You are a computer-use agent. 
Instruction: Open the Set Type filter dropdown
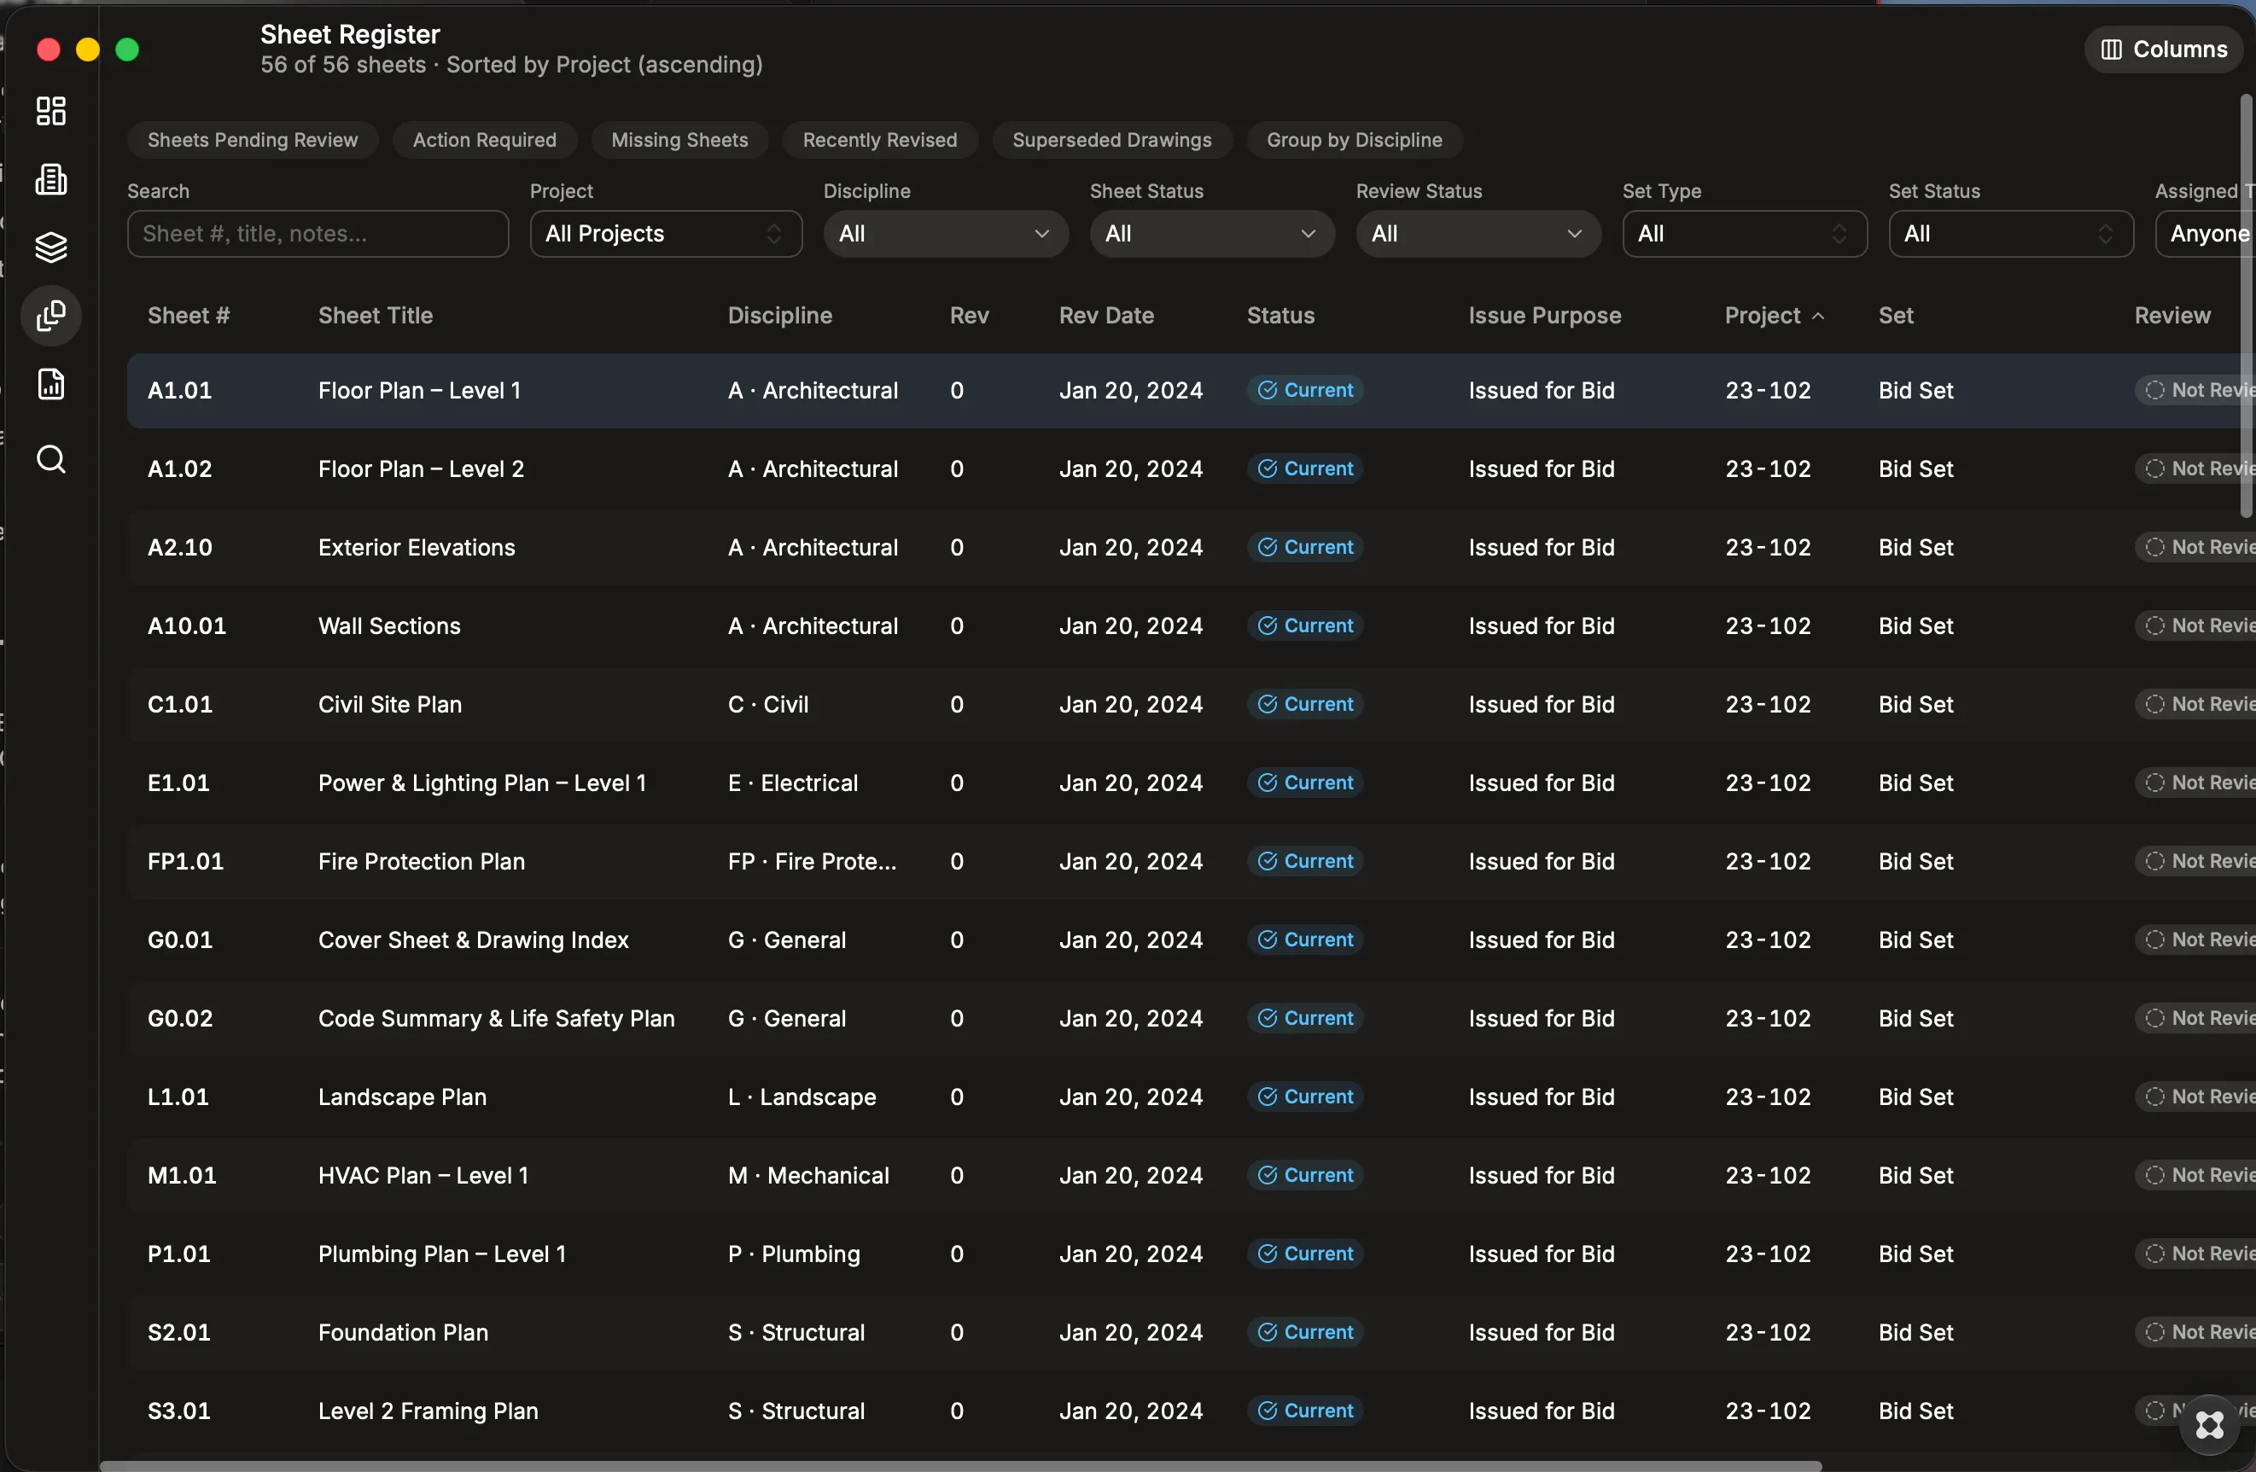coord(1744,234)
